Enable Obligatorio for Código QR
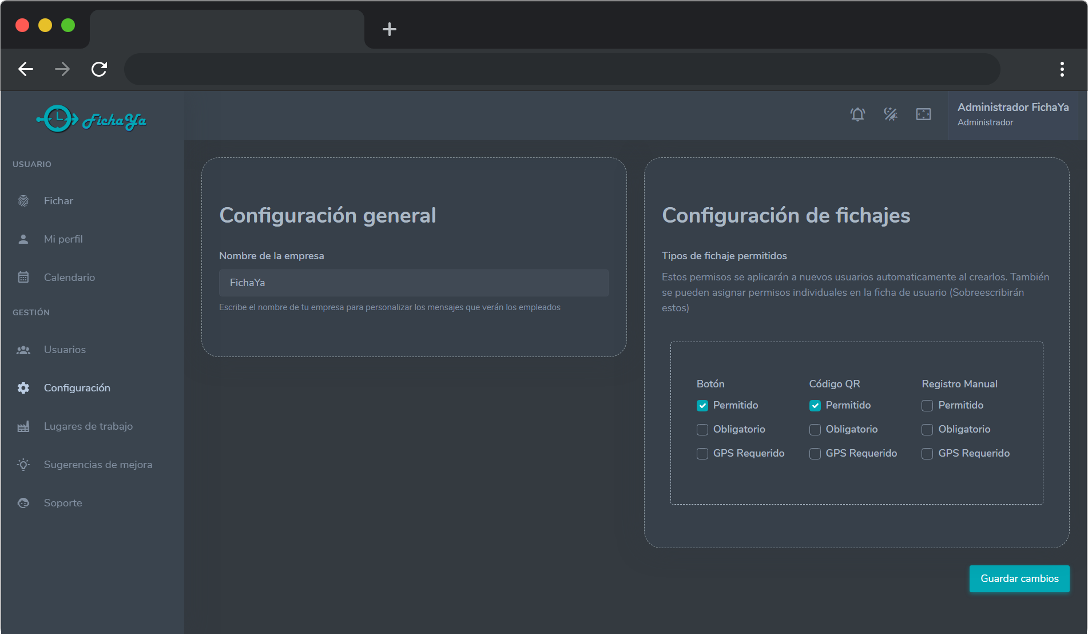This screenshot has width=1088, height=634. (x=815, y=430)
